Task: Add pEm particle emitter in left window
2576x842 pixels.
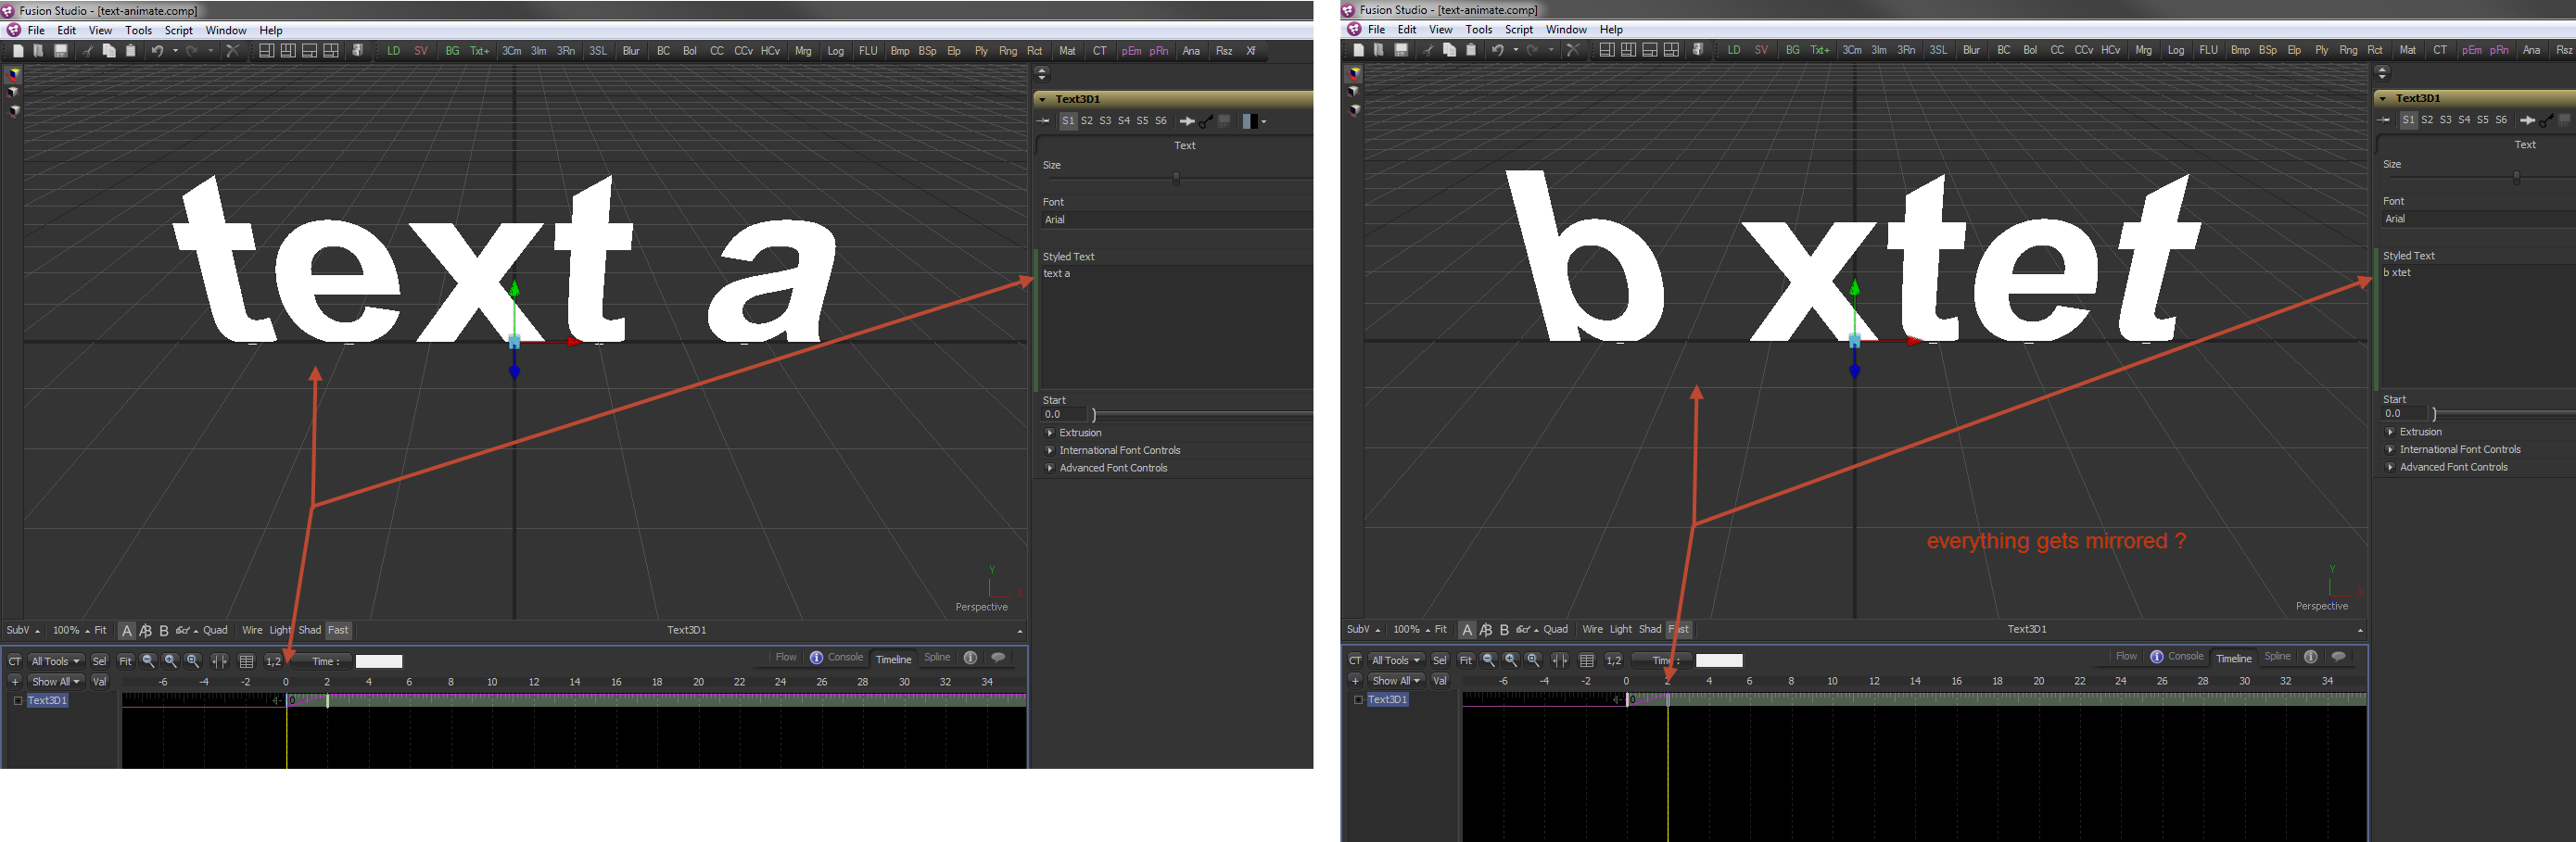Action: coord(1131,51)
